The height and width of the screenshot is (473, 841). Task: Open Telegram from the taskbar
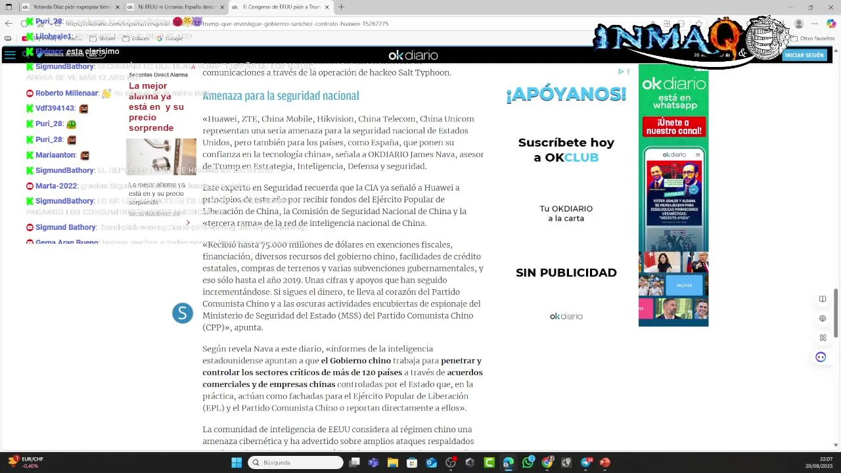click(x=586, y=462)
